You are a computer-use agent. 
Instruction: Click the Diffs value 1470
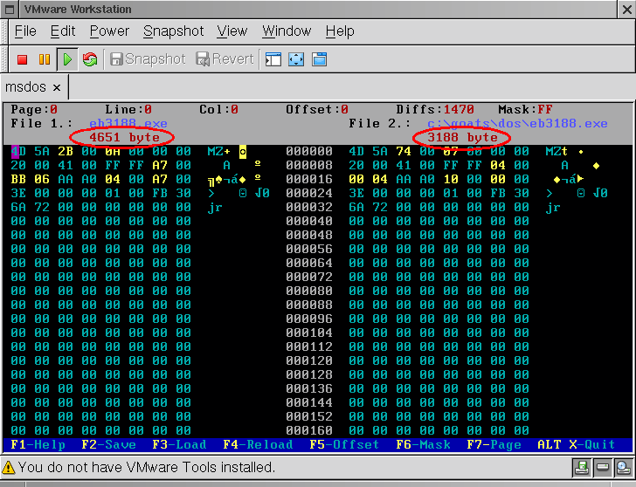coord(459,109)
